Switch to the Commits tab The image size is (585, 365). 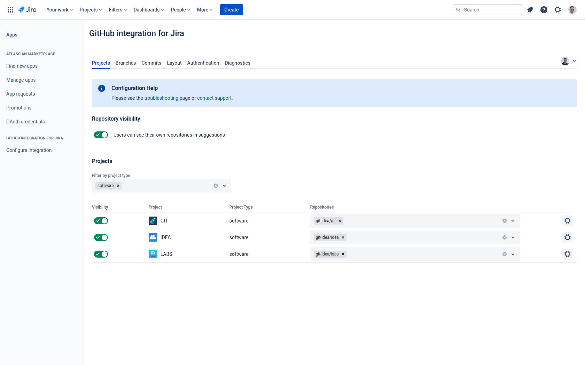(x=151, y=63)
